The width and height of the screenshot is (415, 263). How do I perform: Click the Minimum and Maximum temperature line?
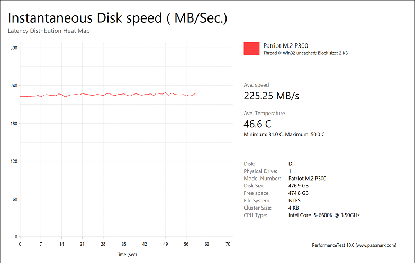284,135
